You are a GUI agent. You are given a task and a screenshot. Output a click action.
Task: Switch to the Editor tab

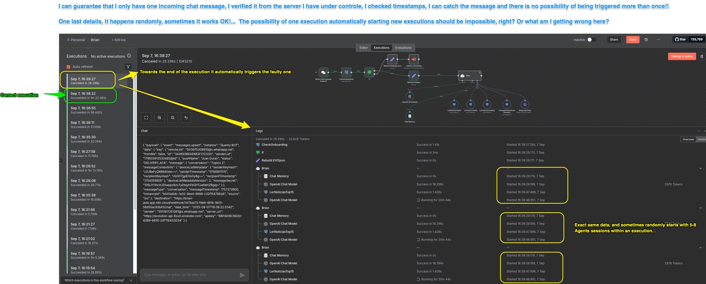(364, 48)
